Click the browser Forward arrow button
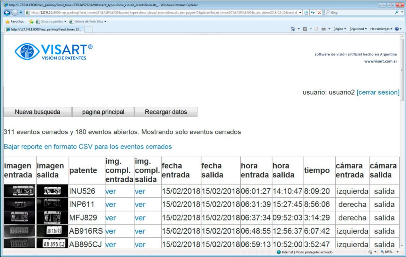The image size is (406, 257). coord(15,12)
